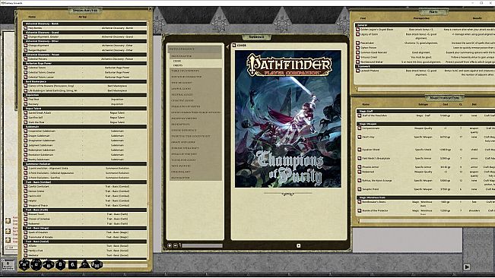Click the reference index search field

click(x=202, y=245)
